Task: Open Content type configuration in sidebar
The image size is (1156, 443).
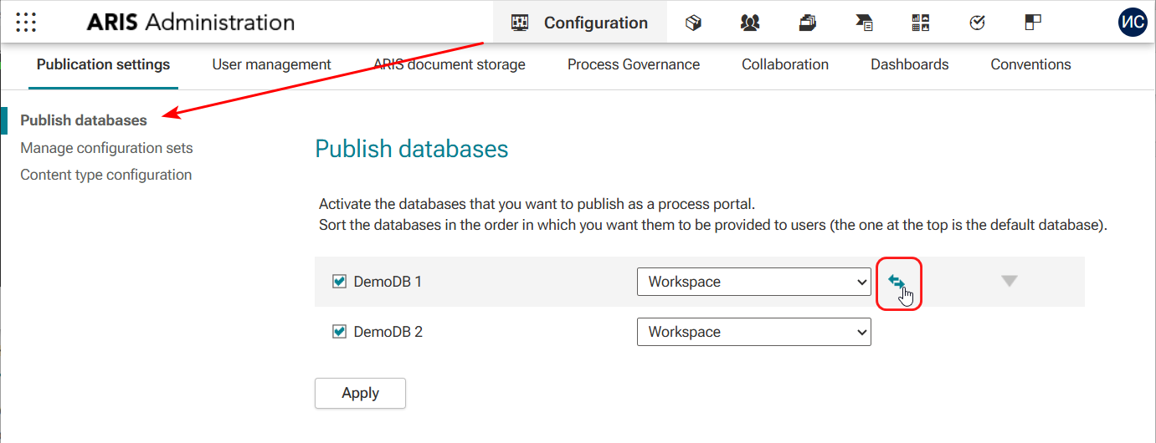Action: click(106, 175)
